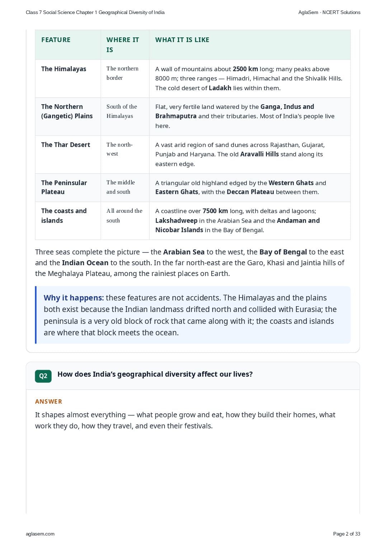The height and width of the screenshot is (547, 386).
Task: Click the bold Aravalli Hills text
Action: [259, 154]
